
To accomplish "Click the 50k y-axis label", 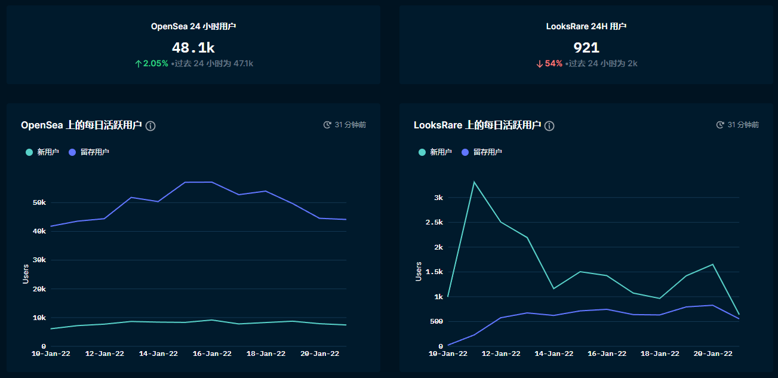I will click(x=39, y=203).
